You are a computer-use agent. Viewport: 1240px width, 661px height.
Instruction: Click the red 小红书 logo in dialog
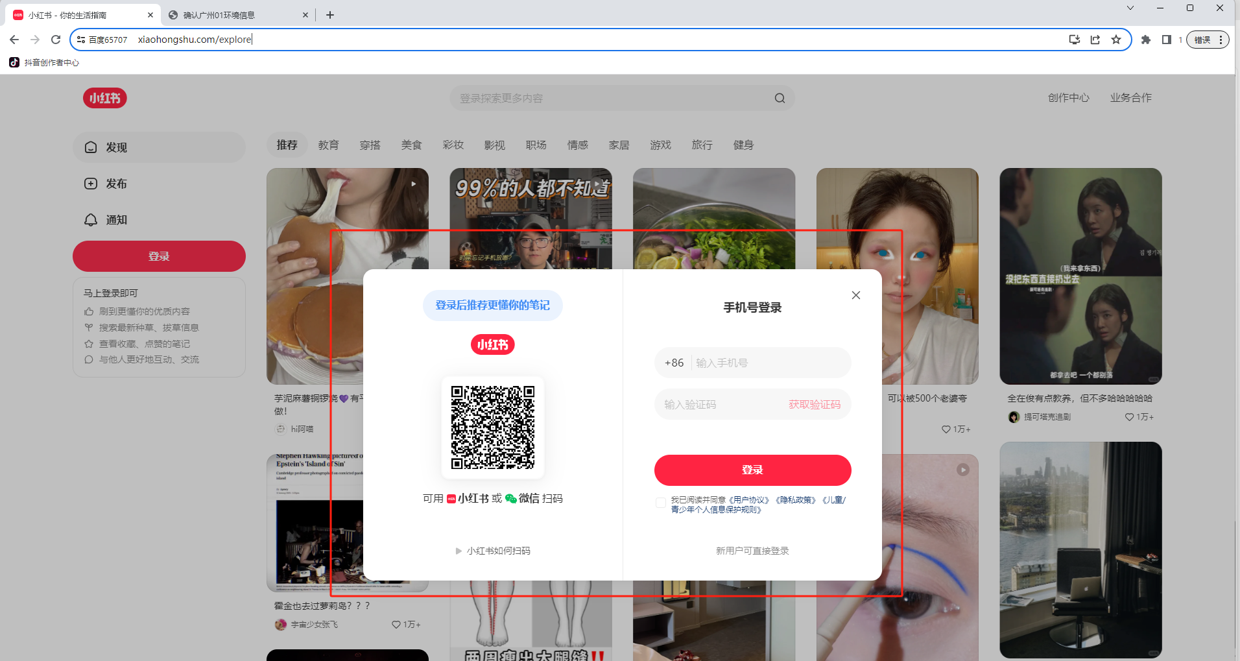pyautogui.click(x=493, y=344)
